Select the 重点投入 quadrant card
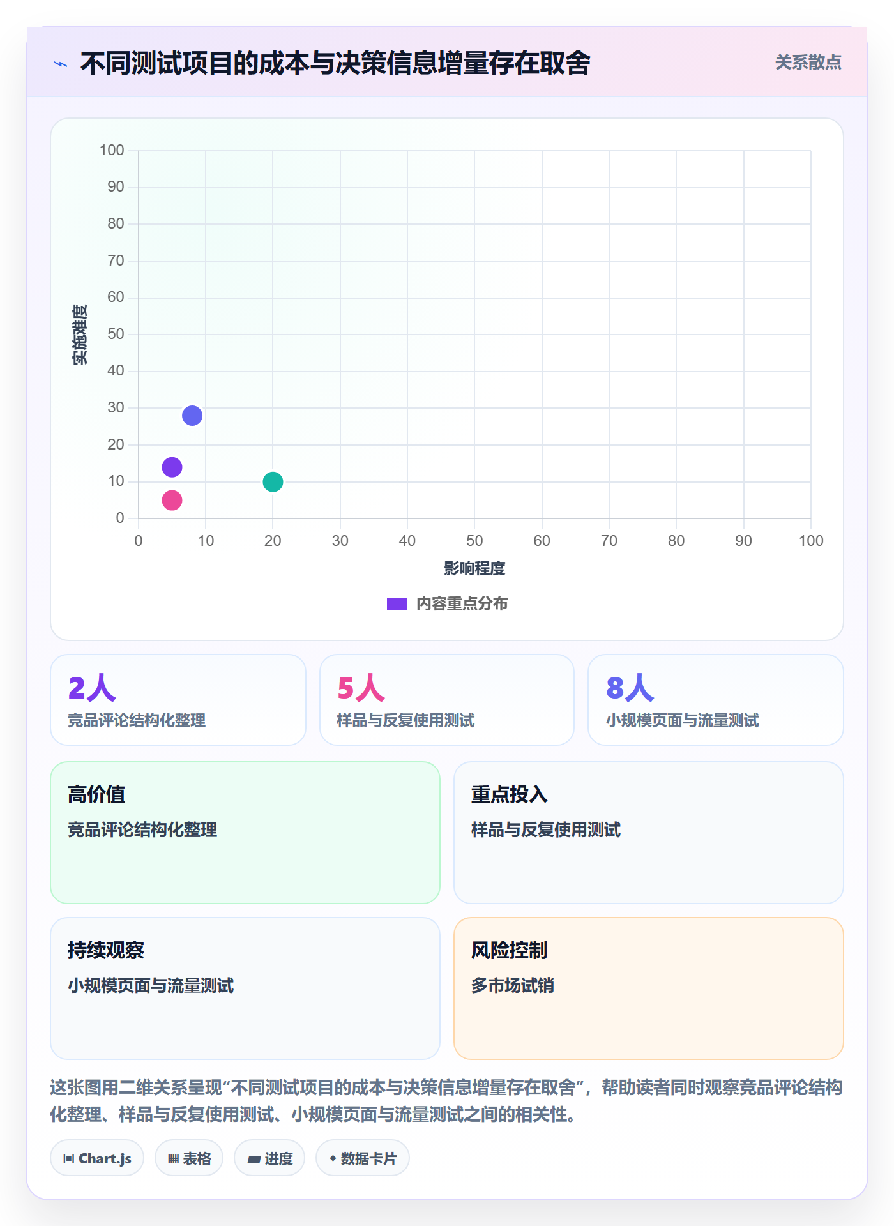Image resolution: width=894 pixels, height=1226 pixels. click(x=649, y=833)
